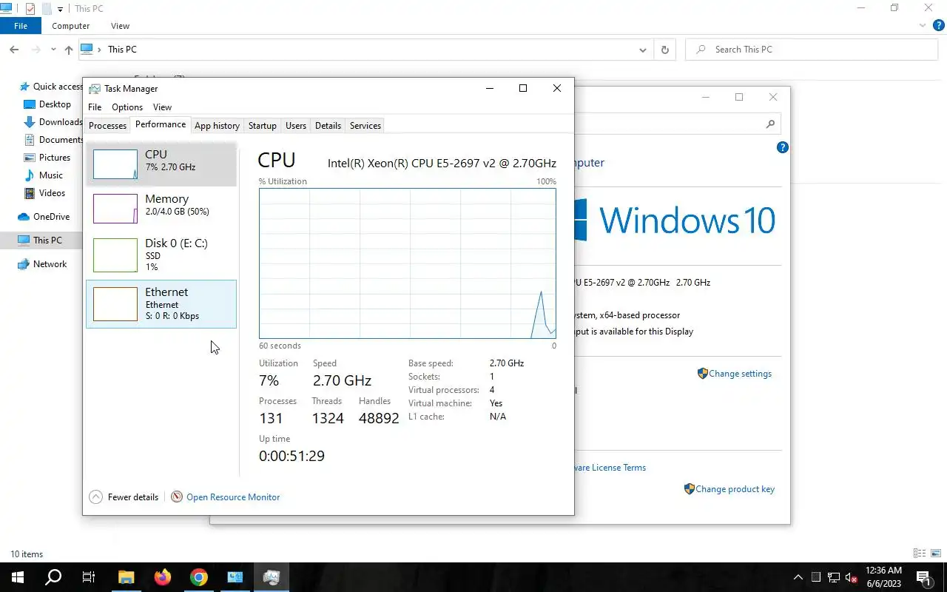
Task: Click Change product key link
Action: [735, 489]
